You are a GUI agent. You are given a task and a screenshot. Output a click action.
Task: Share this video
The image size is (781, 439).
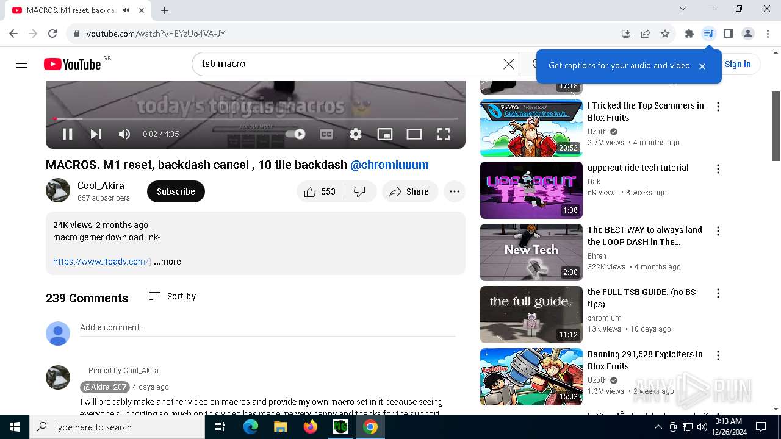[x=410, y=191]
